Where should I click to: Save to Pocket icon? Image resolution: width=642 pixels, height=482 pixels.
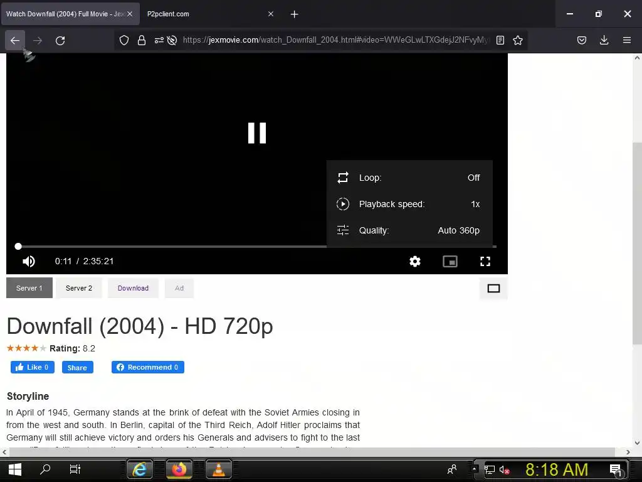coord(581,40)
